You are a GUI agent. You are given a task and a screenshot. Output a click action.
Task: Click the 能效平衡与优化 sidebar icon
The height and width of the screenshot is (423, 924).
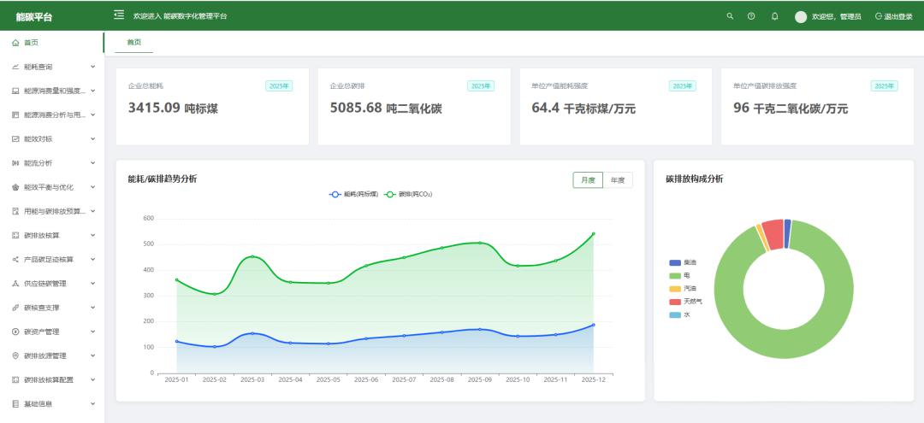(15, 188)
